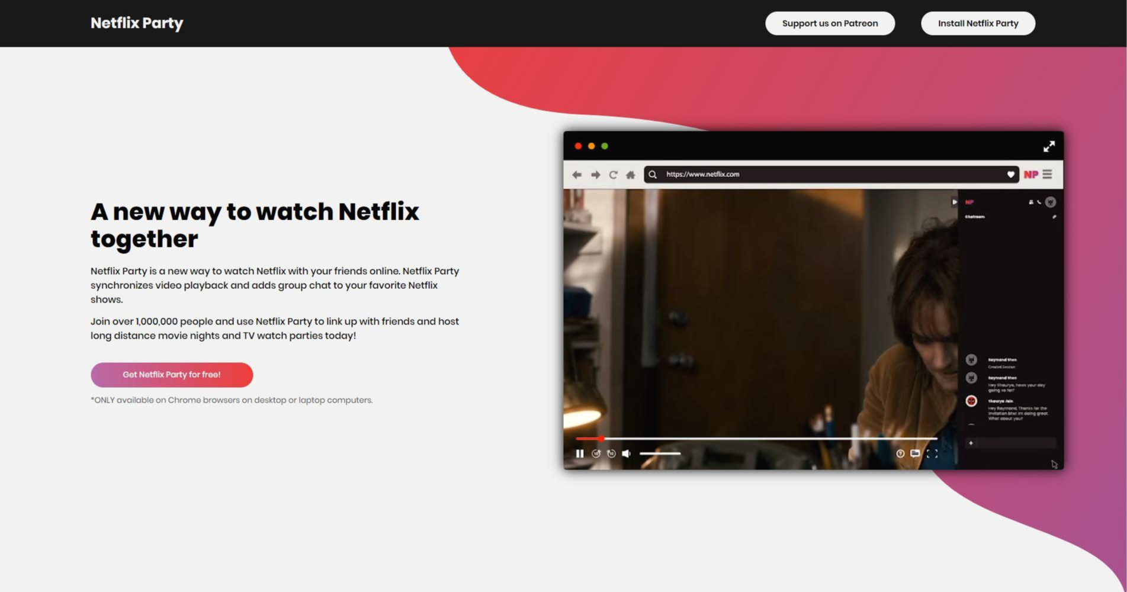Click the reload icon in the demo browser

[x=613, y=175]
